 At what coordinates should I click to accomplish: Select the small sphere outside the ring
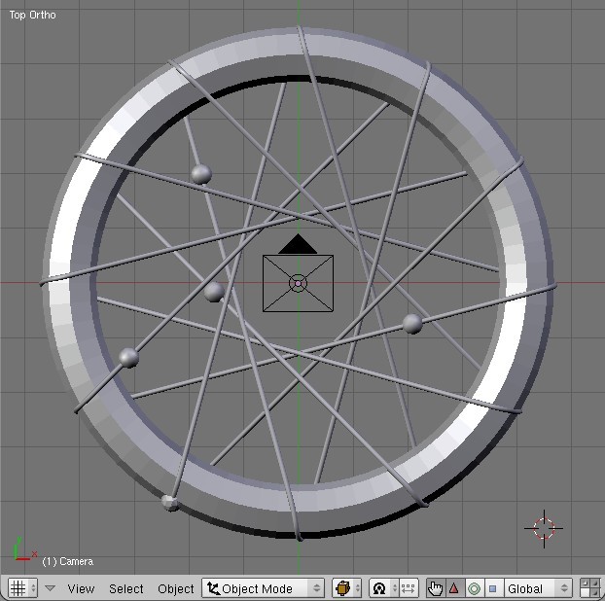coord(170,504)
